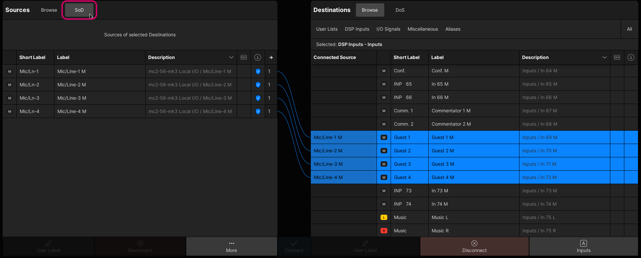Viewport: 641px width, 258px height.
Task: Toggle the Inputs button at bottom right
Action: coord(583,246)
